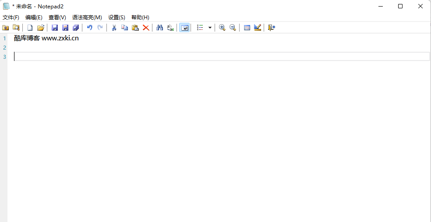Minimize the Notepad2 window
The image size is (431, 222).
pyautogui.click(x=381, y=6)
